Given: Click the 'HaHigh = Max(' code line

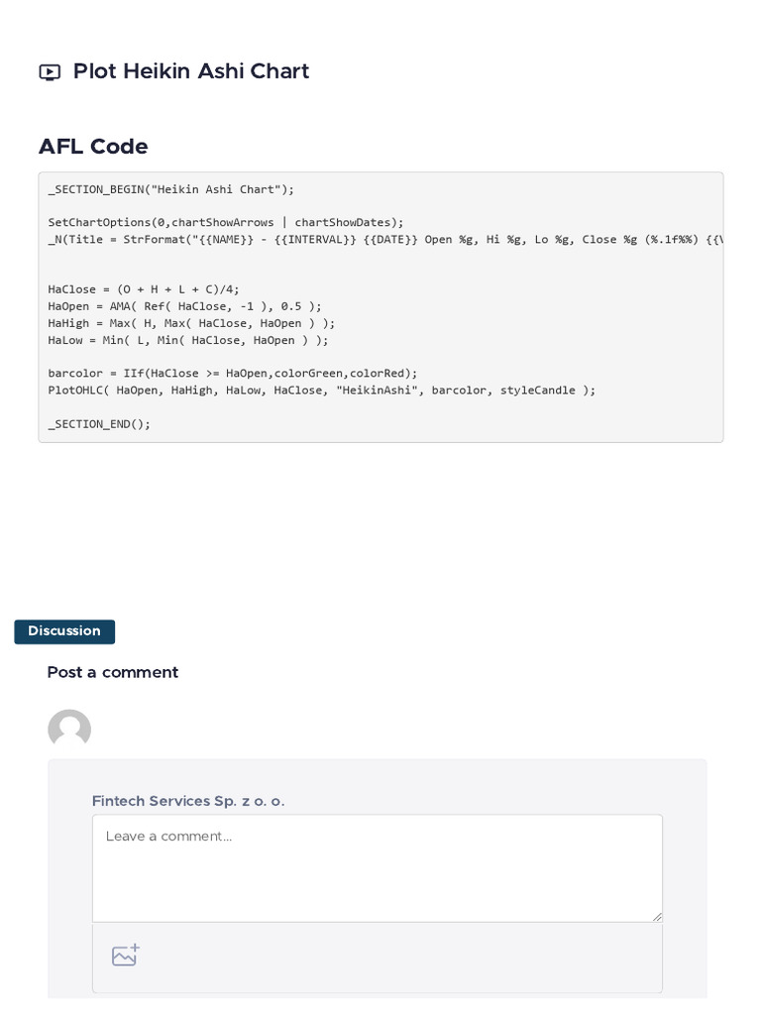Looking at the screenshot, I should click(x=191, y=323).
